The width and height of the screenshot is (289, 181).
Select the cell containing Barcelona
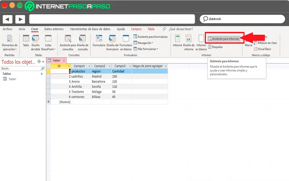coord(101,81)
